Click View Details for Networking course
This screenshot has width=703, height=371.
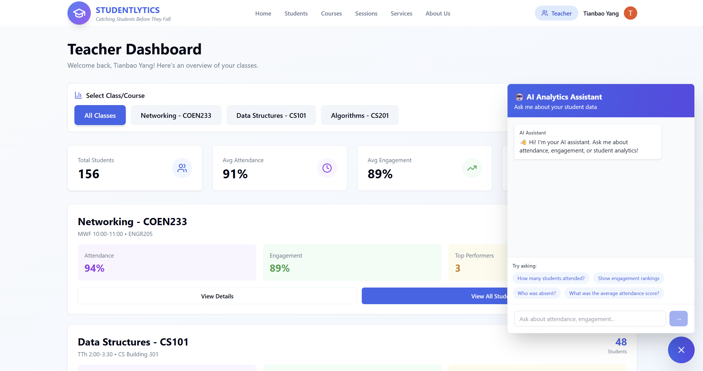point(217,296)
